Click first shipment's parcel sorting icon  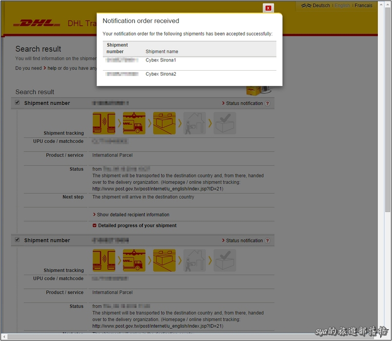click(x=164, y=123)
